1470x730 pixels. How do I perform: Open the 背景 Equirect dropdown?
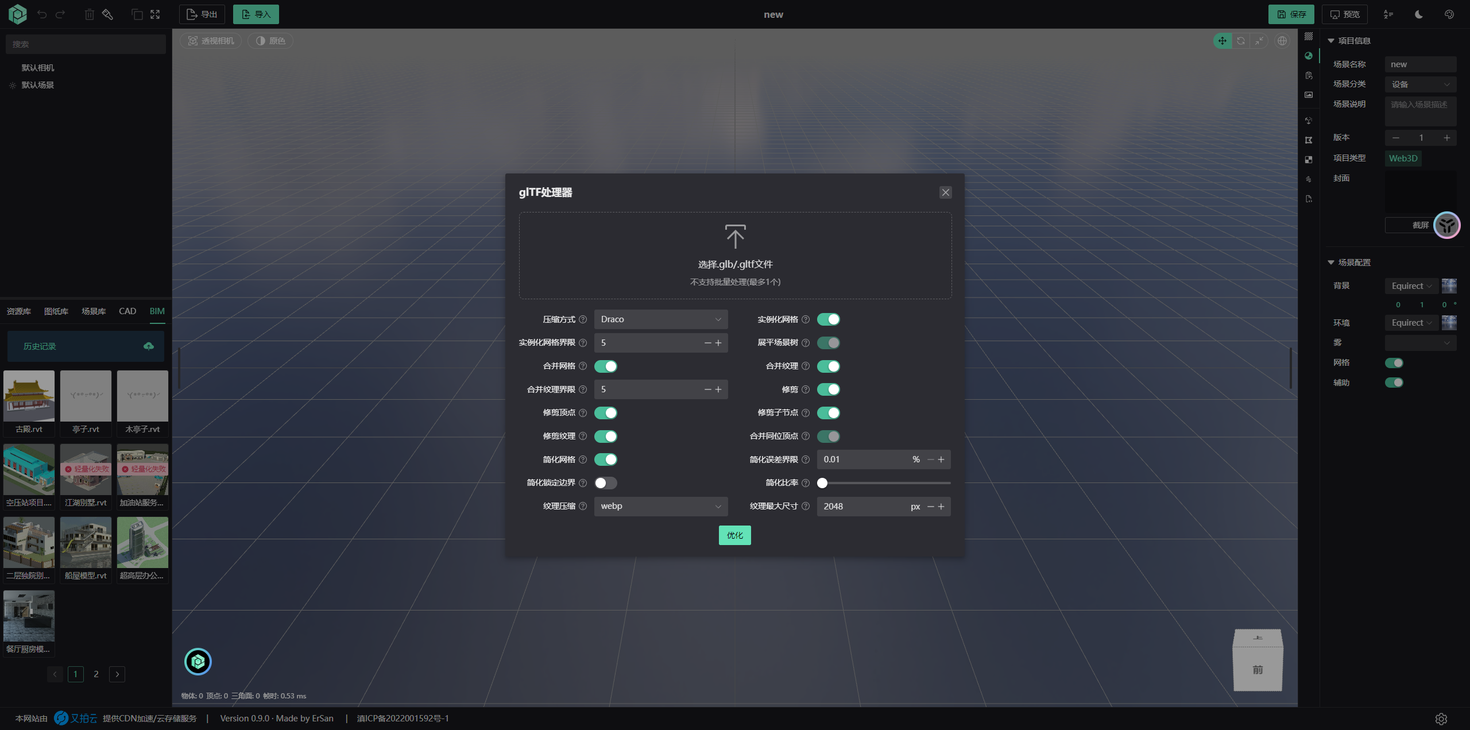[x=1411, y=286]
